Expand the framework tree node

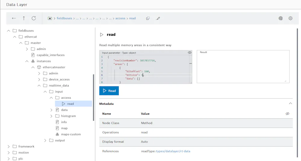8,147
